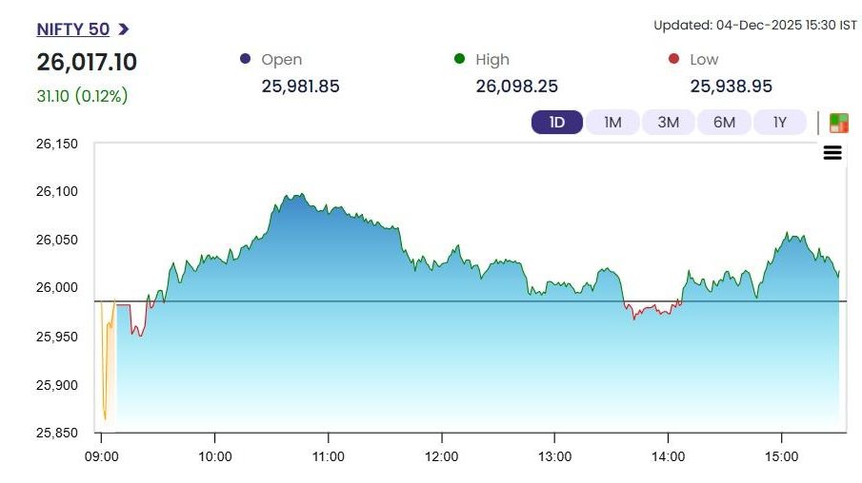
Task: Open the chart hamburger menu
Action: (x=832, y=153)
